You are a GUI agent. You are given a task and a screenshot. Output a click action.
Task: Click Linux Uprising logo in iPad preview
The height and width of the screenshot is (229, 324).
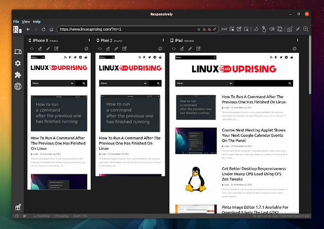[x=234, y=69]
